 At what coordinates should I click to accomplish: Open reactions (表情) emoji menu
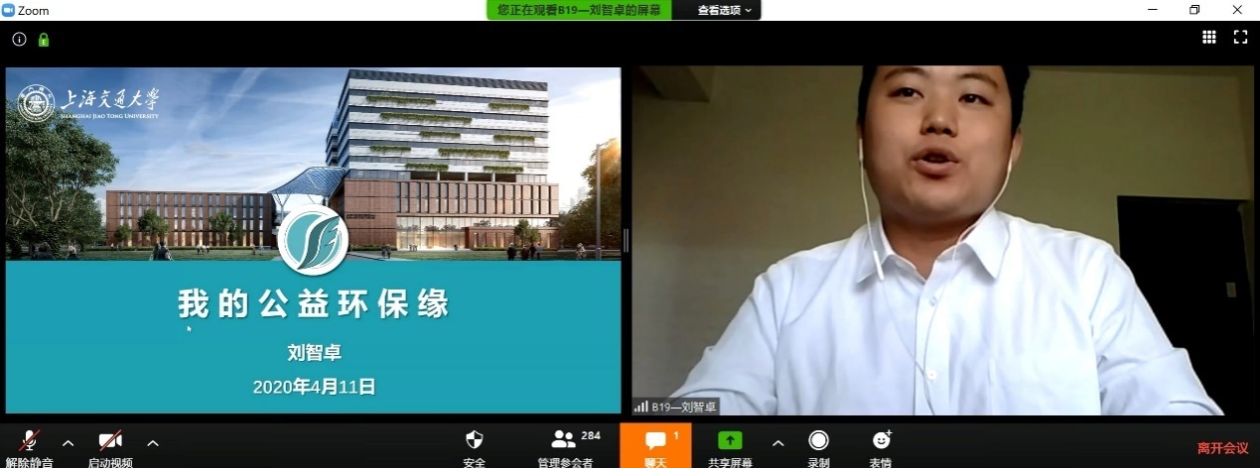[x=881, y=445]
